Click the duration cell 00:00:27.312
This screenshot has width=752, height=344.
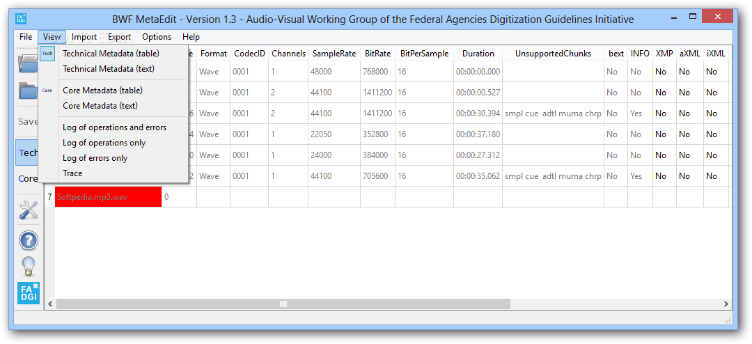click(478, 155)
